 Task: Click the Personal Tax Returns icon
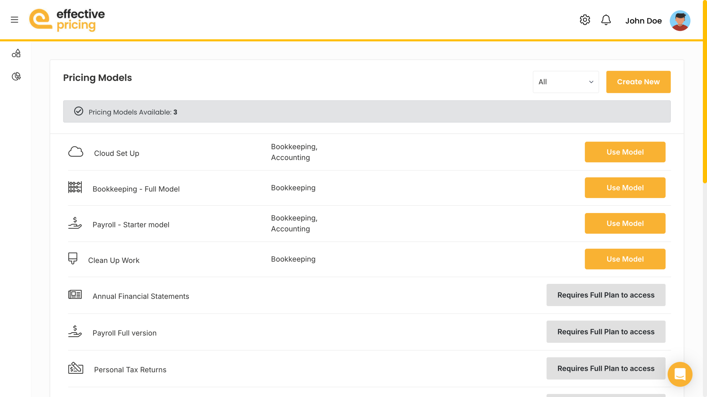(x=76, y=368)
